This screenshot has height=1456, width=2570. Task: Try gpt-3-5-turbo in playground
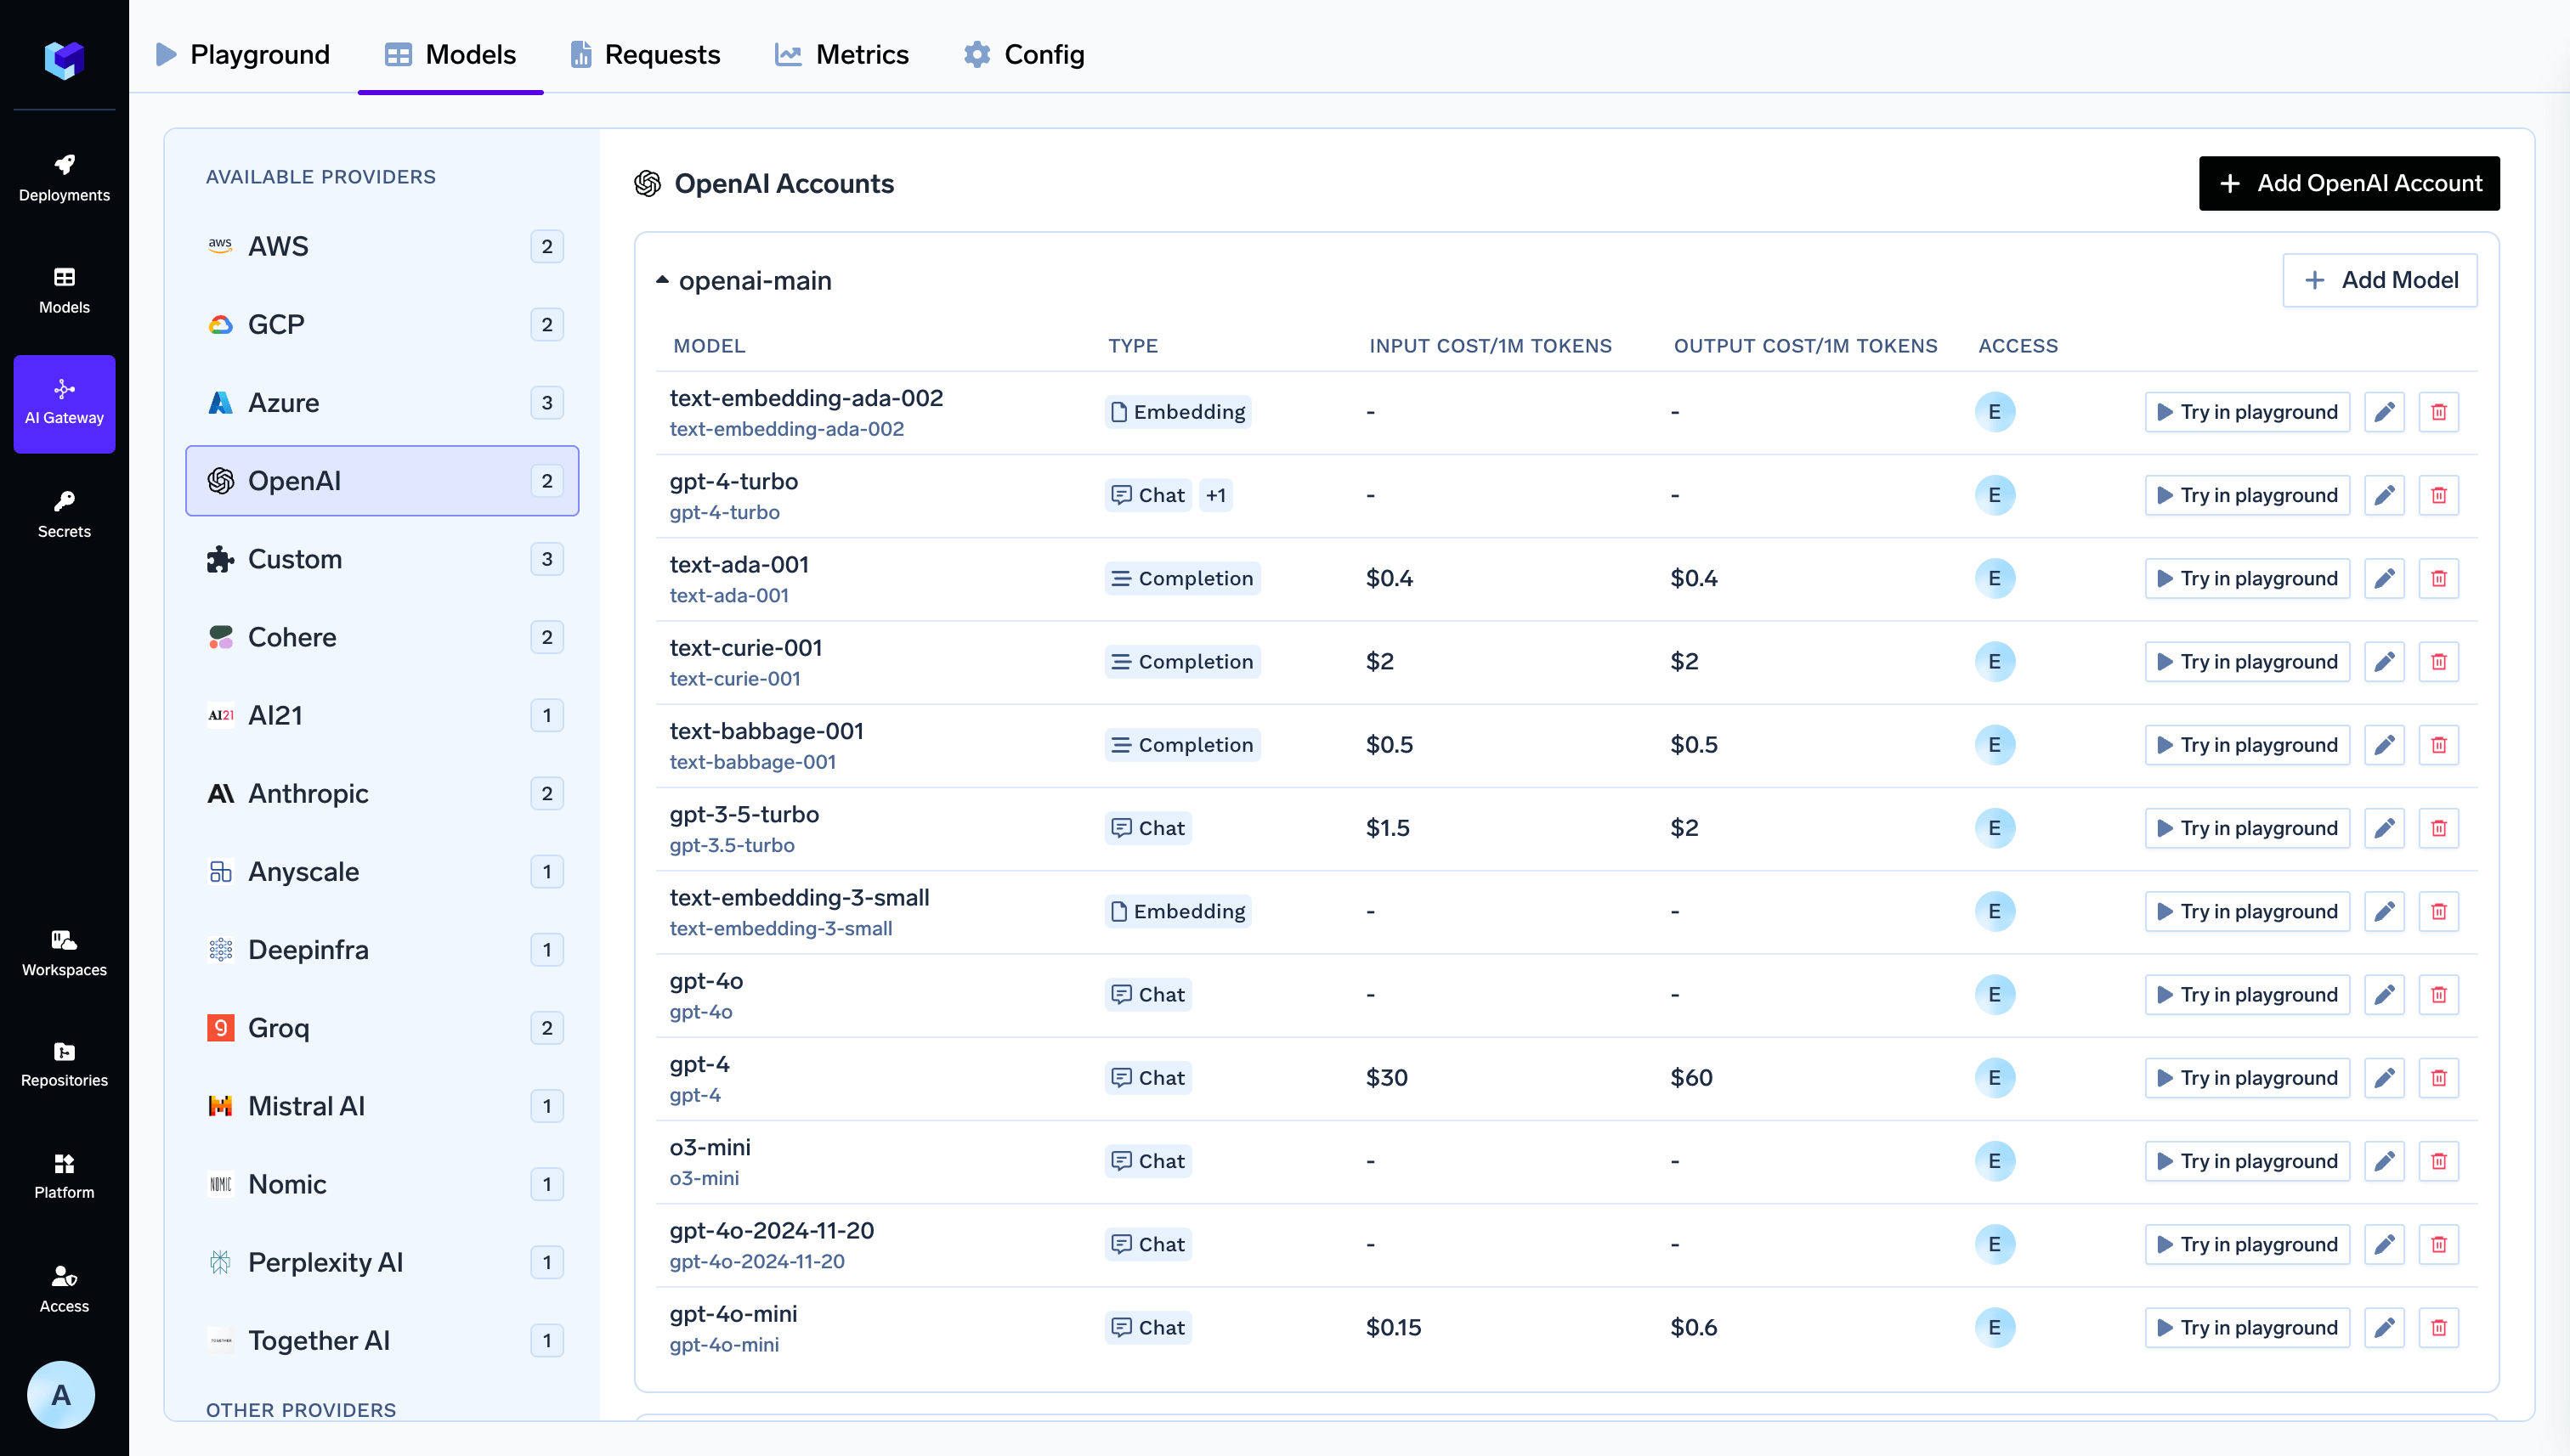[2247, 828]
